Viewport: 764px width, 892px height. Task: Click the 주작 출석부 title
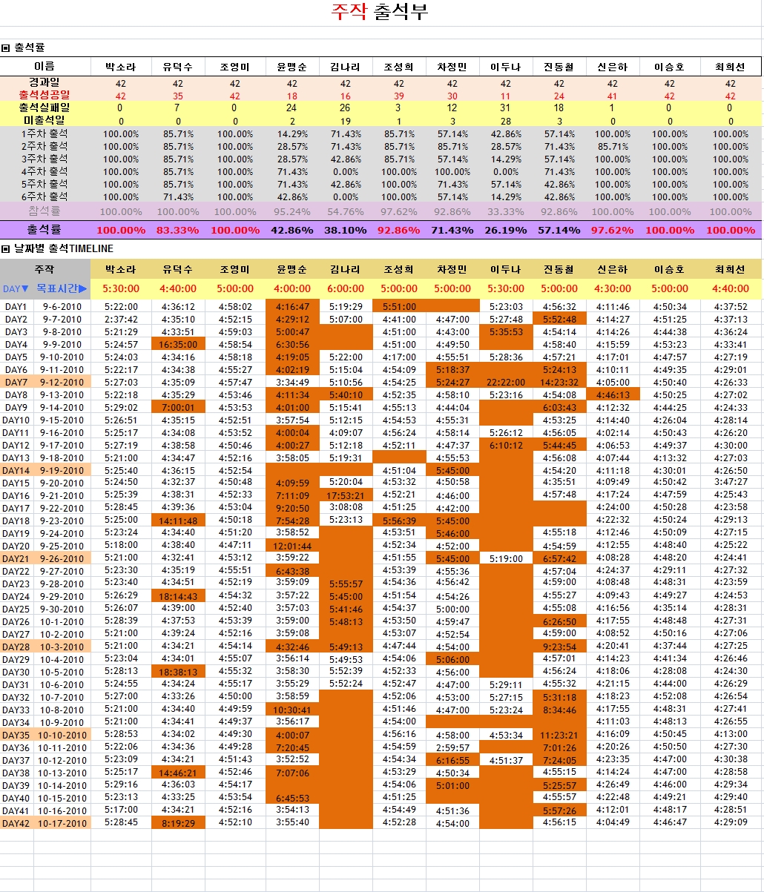click(379, 13)
